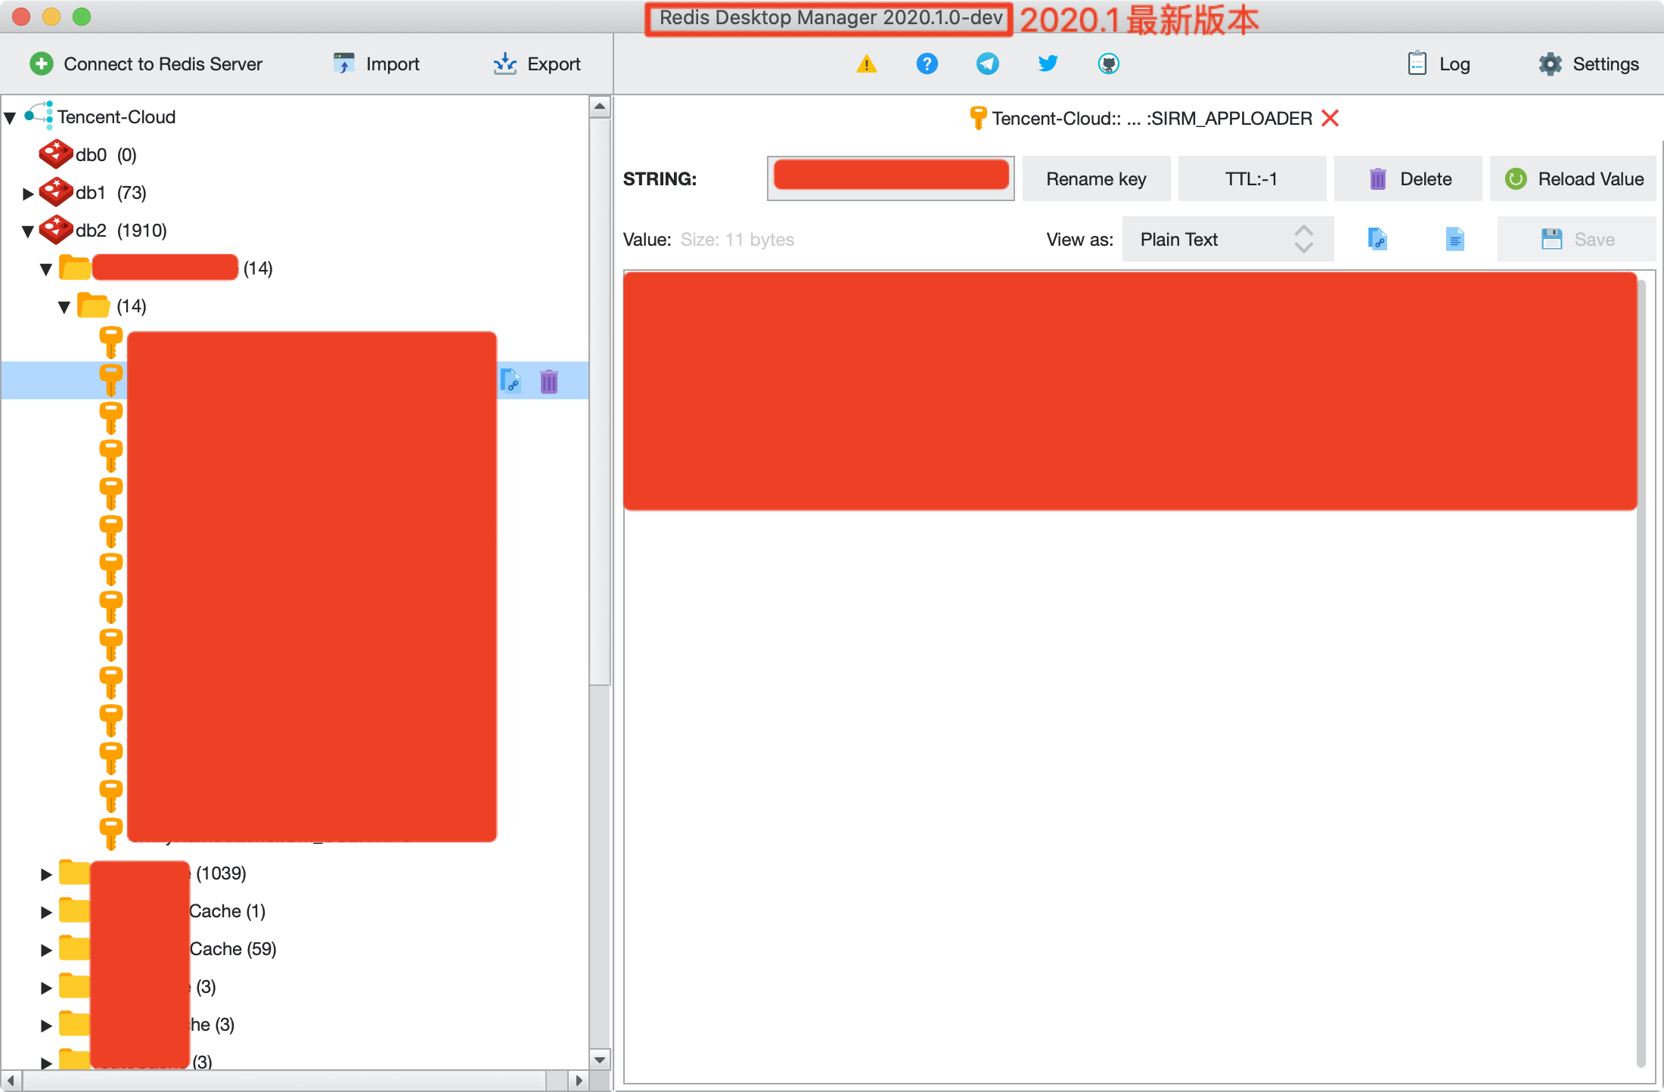This screenshot has width=1664, height=1092.
Task: Collapse the nested (14) subfolder
Action: (64, 307)
